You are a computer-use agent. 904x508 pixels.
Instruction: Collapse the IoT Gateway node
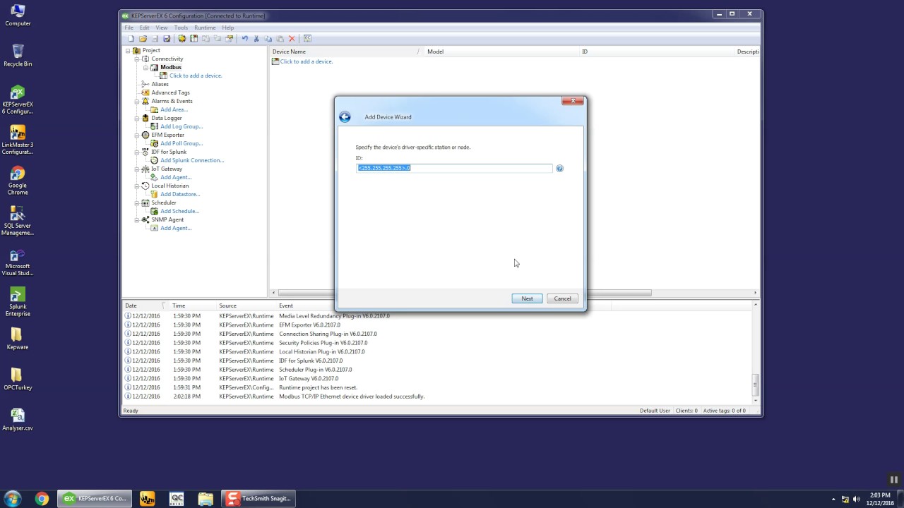point(137,169)
